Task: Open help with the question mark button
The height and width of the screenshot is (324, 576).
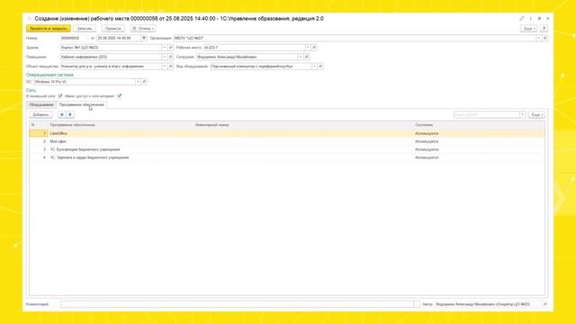Action: point(544,28)
